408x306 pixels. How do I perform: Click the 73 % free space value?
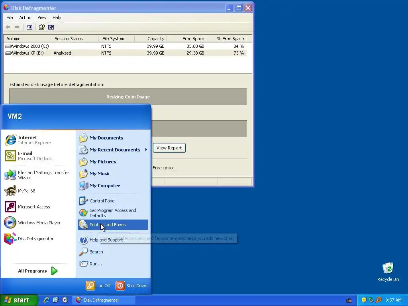pyautogui.click(x=239, y=53)
